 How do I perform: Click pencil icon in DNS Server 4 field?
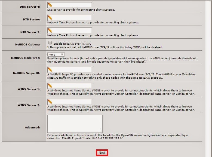[50, 5]
